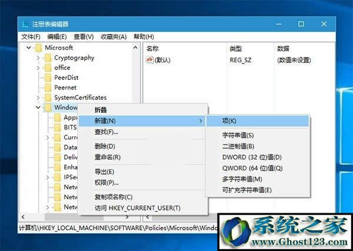The image size is (353, 251).
Task: Expand the Cryptography tree node
Action: coord(38,58)
